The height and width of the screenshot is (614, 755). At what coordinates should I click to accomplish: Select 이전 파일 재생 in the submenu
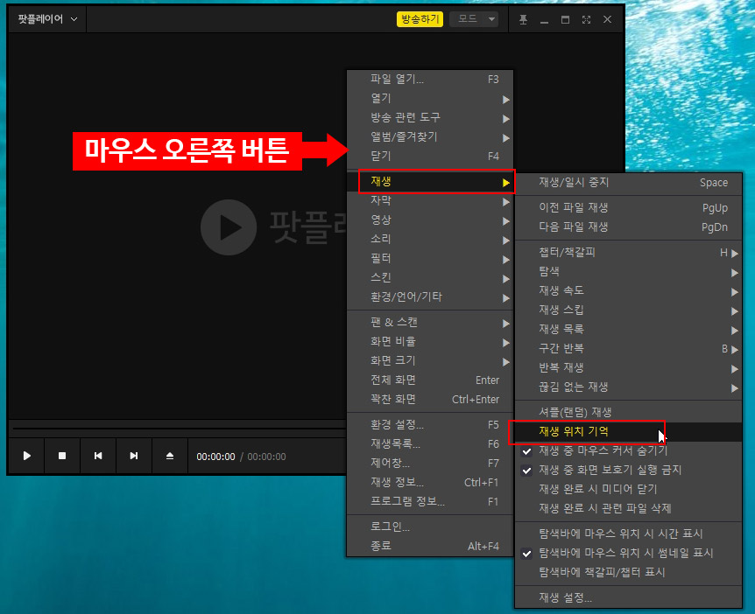[628, 207]
